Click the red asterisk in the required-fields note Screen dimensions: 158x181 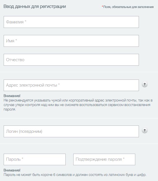tap(102, 6)
